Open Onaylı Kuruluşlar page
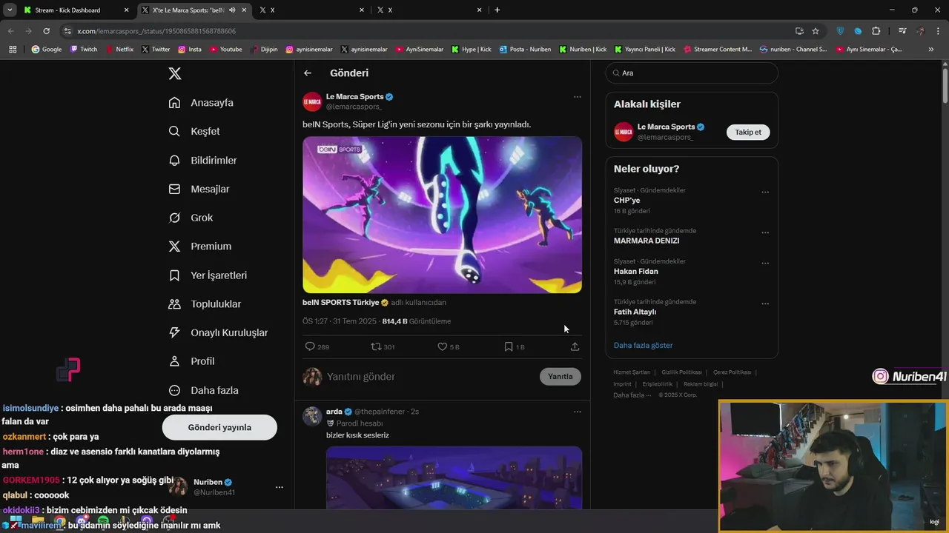 pyautogui.click(x=218, y=332)
